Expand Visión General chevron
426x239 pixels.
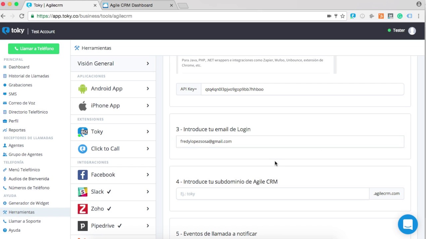coord(148,63)
